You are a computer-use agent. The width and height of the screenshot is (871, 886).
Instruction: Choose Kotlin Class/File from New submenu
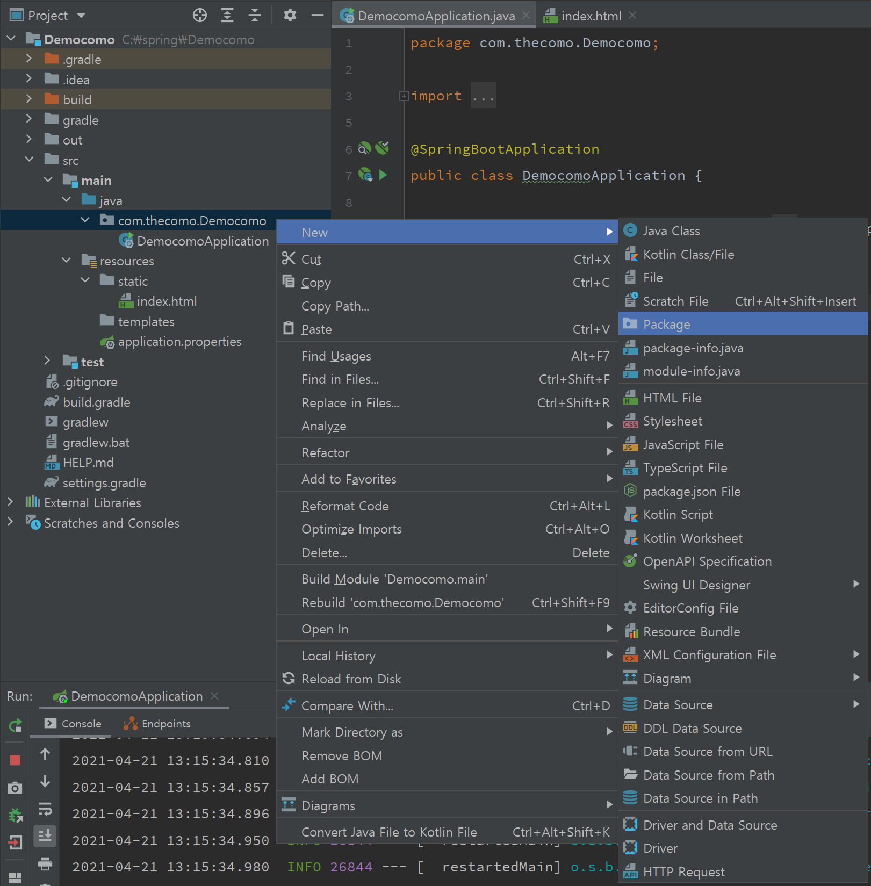pyautogui.click(x=743, y=254)
